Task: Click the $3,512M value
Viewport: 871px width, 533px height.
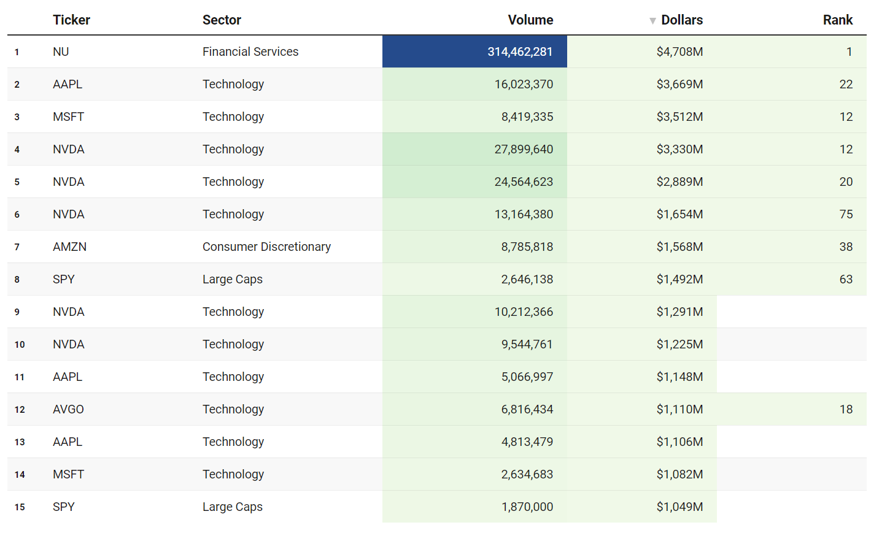Action: point(679,117)
